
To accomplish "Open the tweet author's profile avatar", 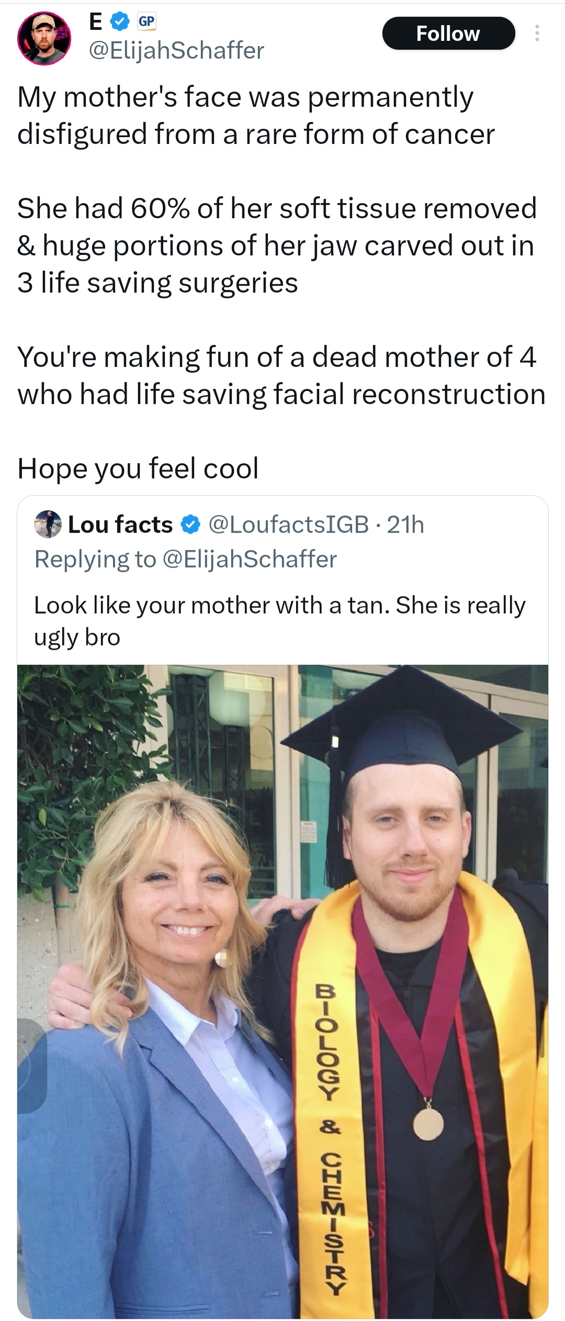I will (44, 38).
